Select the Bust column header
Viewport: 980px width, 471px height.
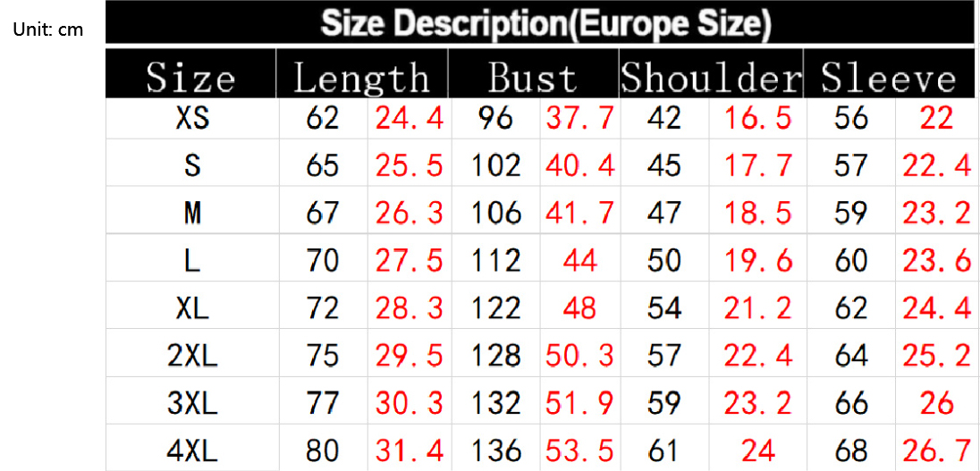click(x=532, y=79)
